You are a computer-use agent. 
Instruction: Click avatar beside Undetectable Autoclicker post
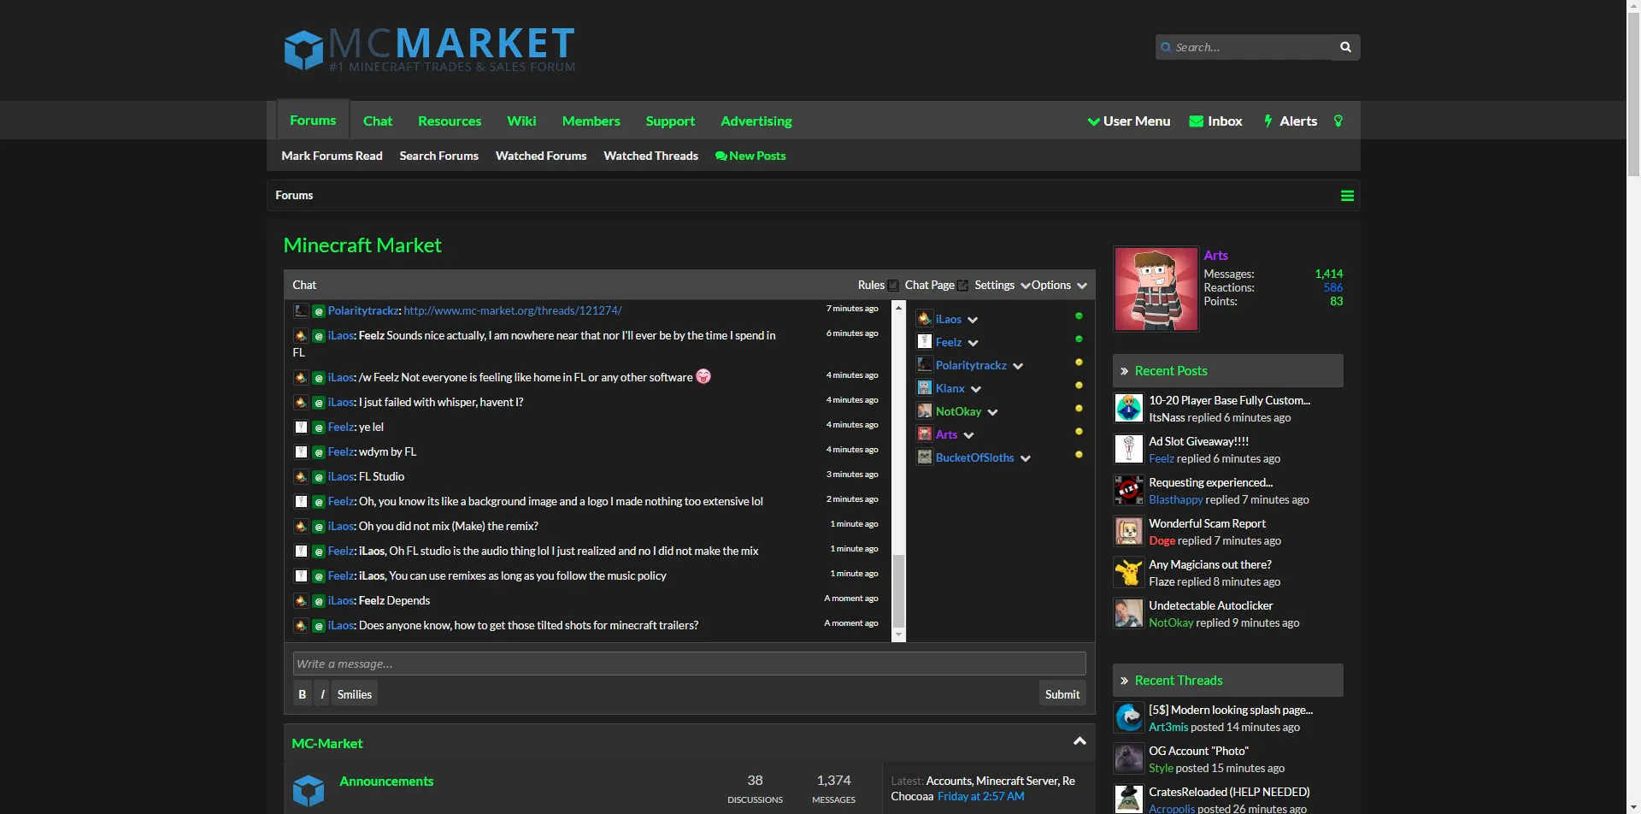[x=1129, y=613]
